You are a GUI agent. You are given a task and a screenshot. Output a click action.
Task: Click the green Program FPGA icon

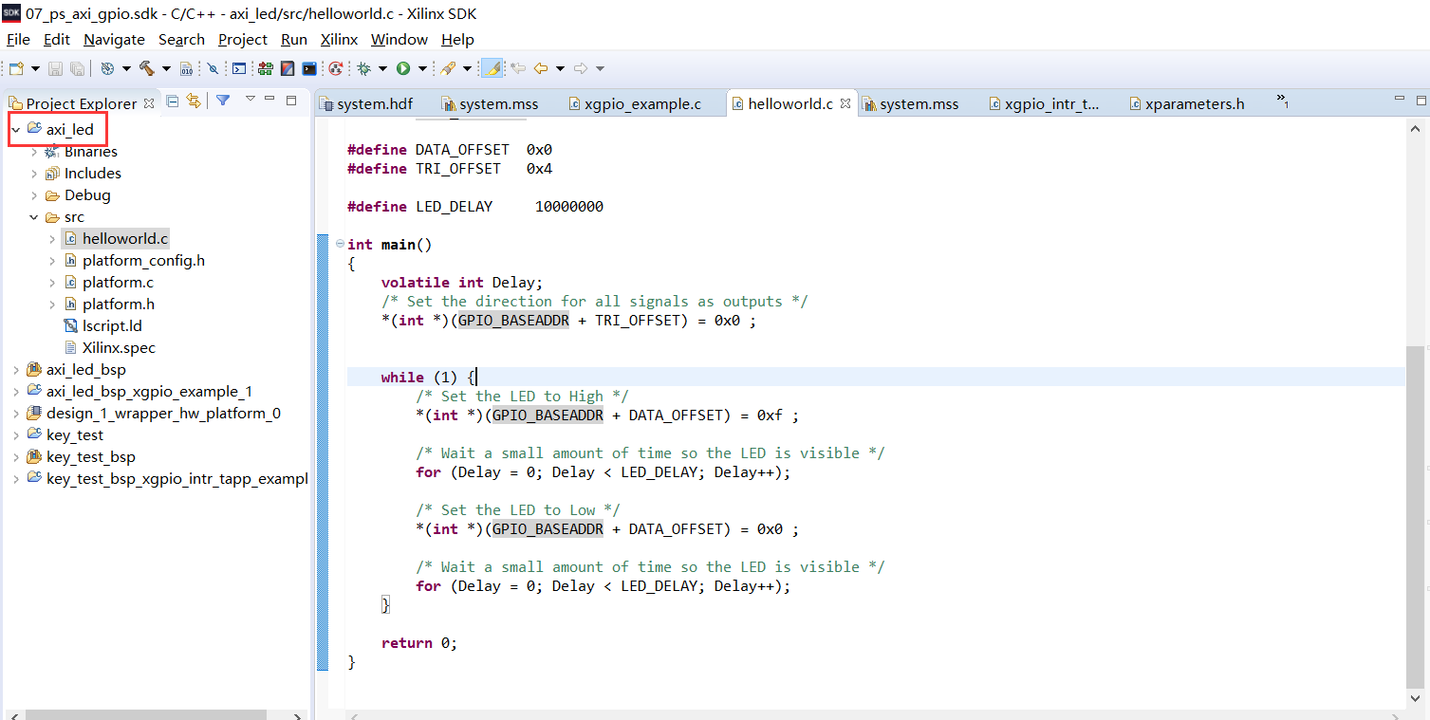265,68
